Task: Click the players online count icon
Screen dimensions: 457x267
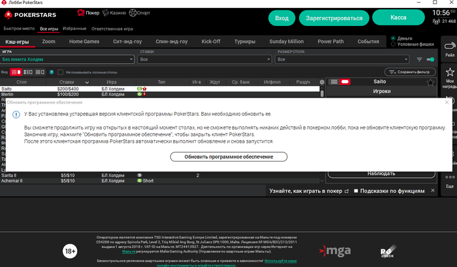Action: tap(436, 21)
